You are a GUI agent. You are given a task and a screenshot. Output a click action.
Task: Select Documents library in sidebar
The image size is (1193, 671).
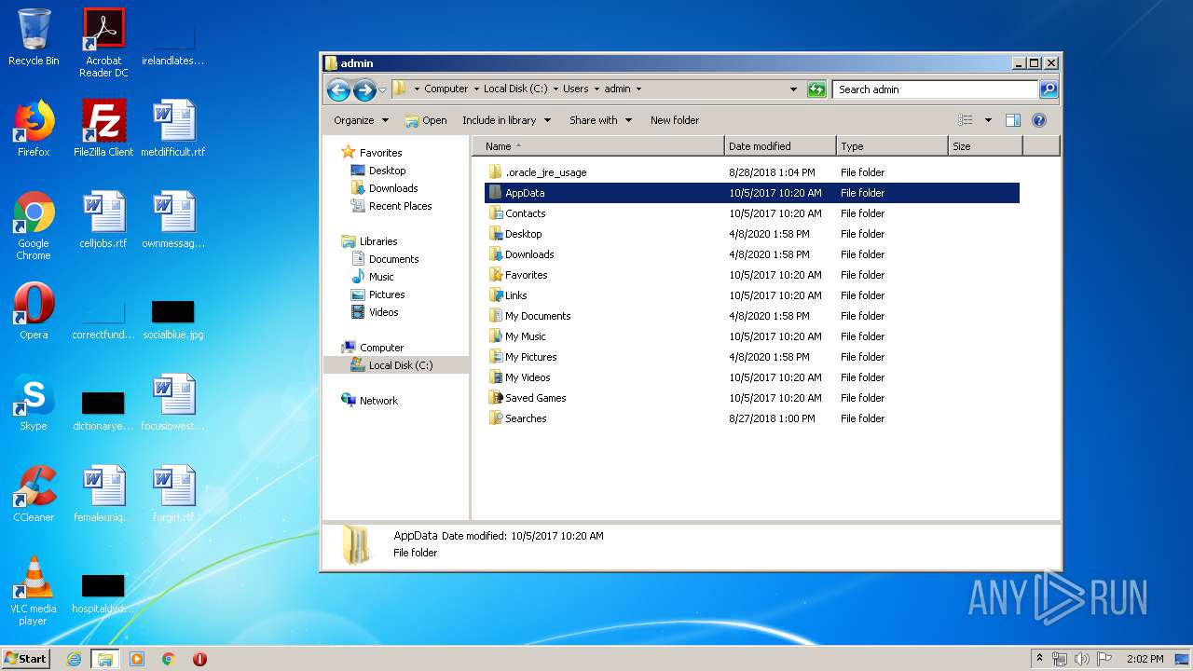393,259
